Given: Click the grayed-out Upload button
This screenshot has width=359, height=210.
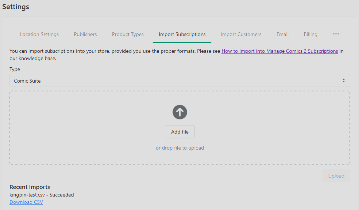Looking at the screenshot, I should pyautogui.click(x=336, y=176).
